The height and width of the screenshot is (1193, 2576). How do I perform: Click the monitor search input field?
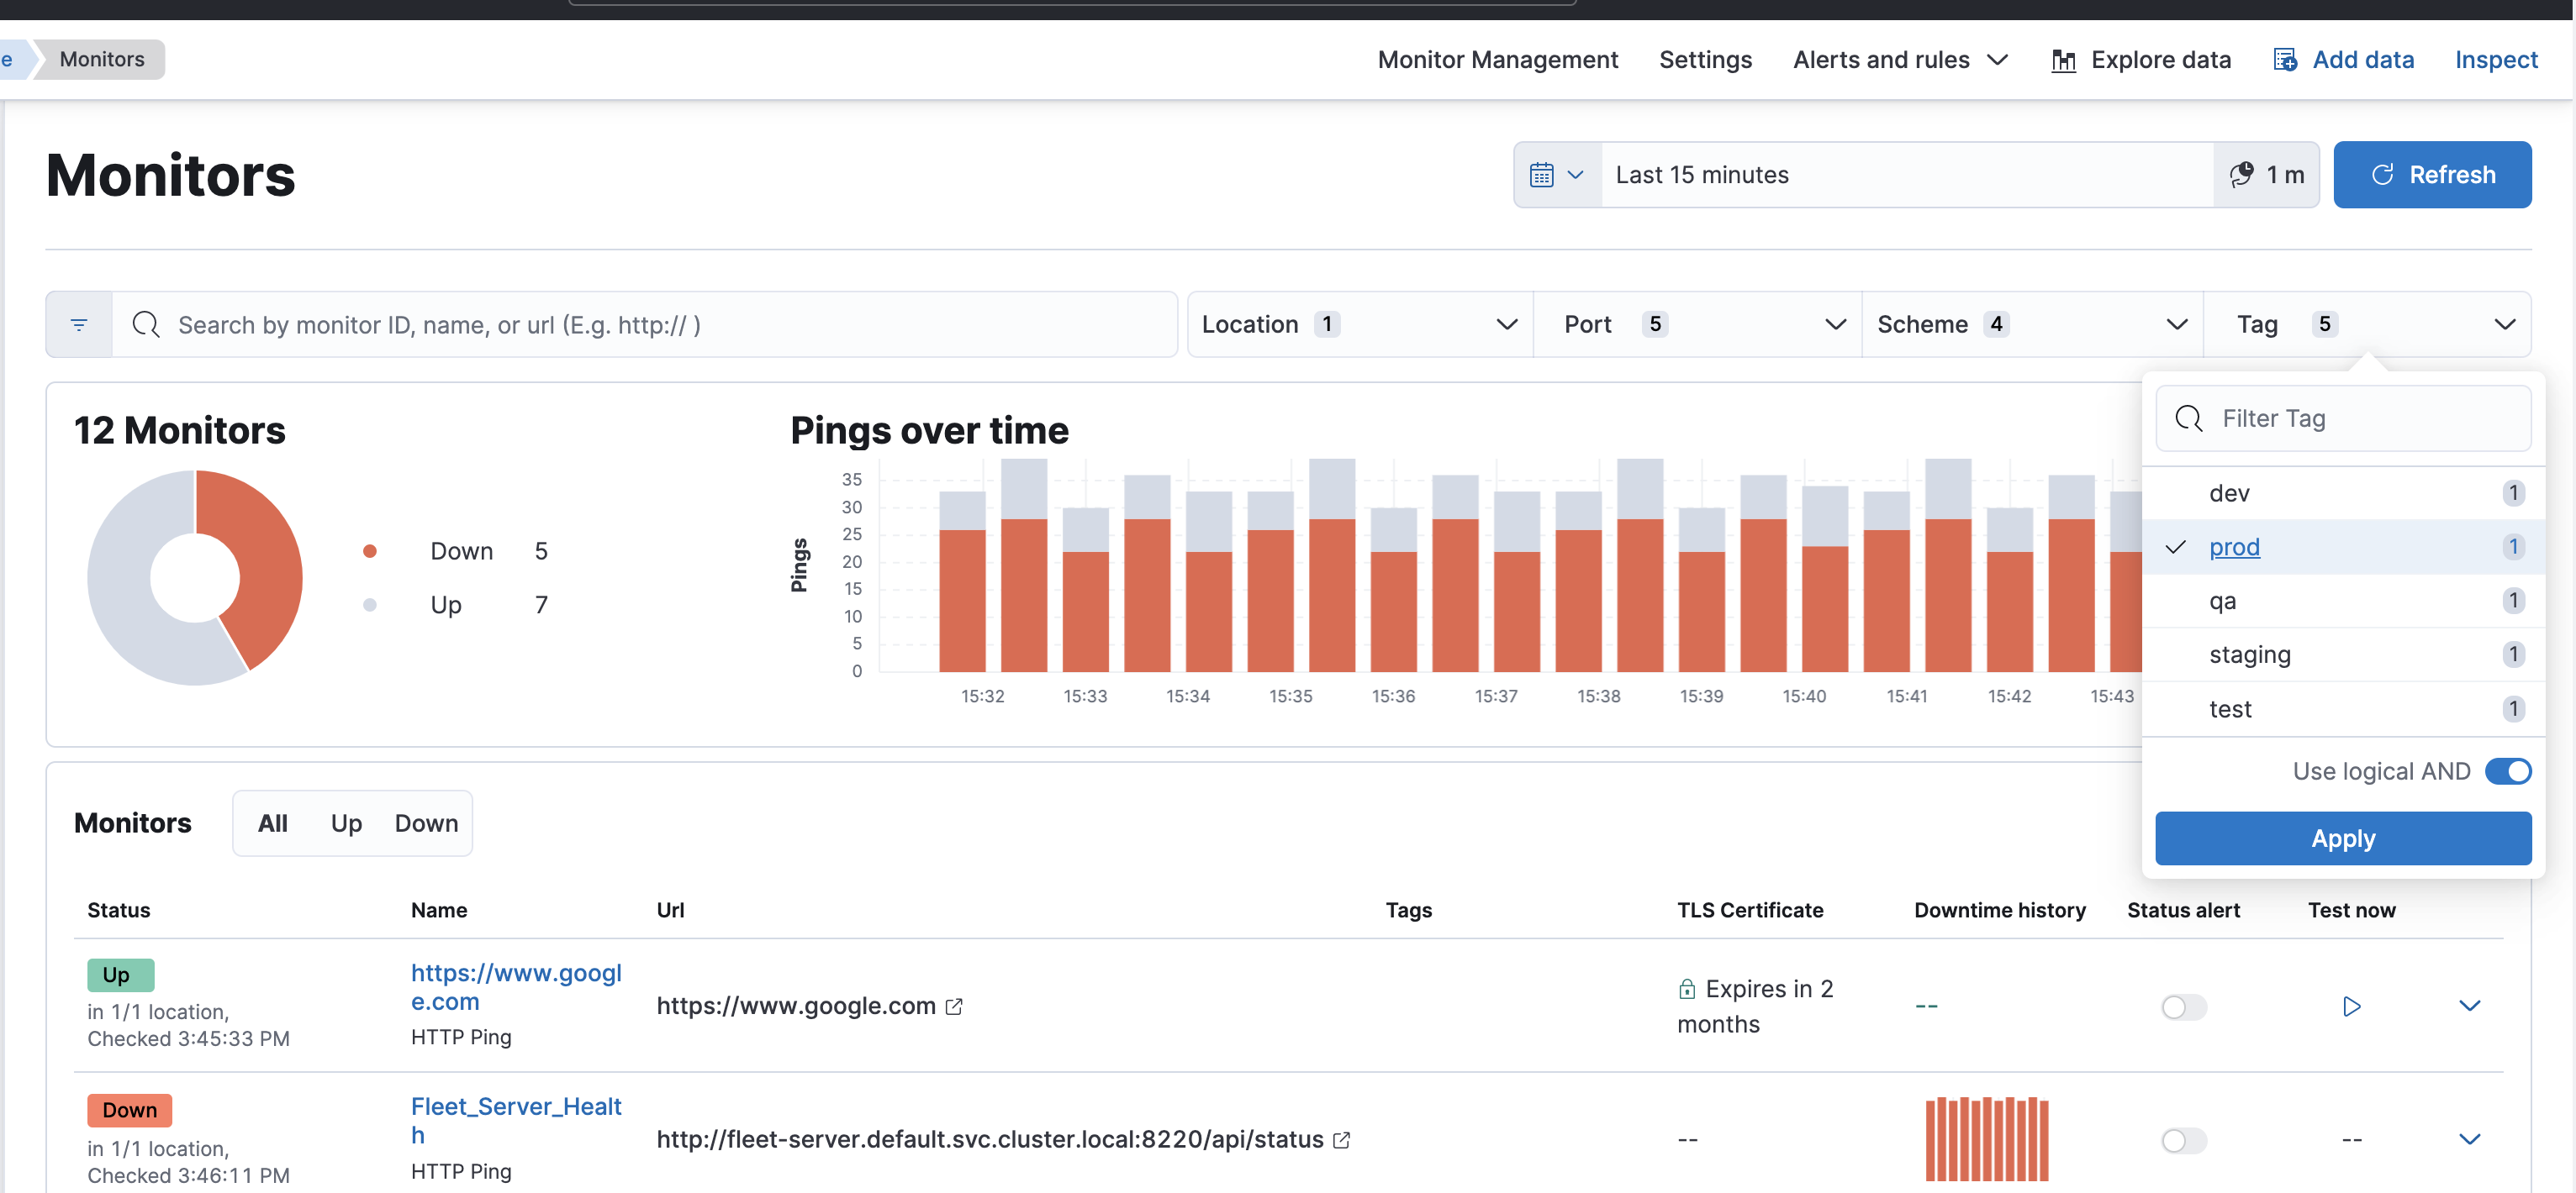(650, 323)
